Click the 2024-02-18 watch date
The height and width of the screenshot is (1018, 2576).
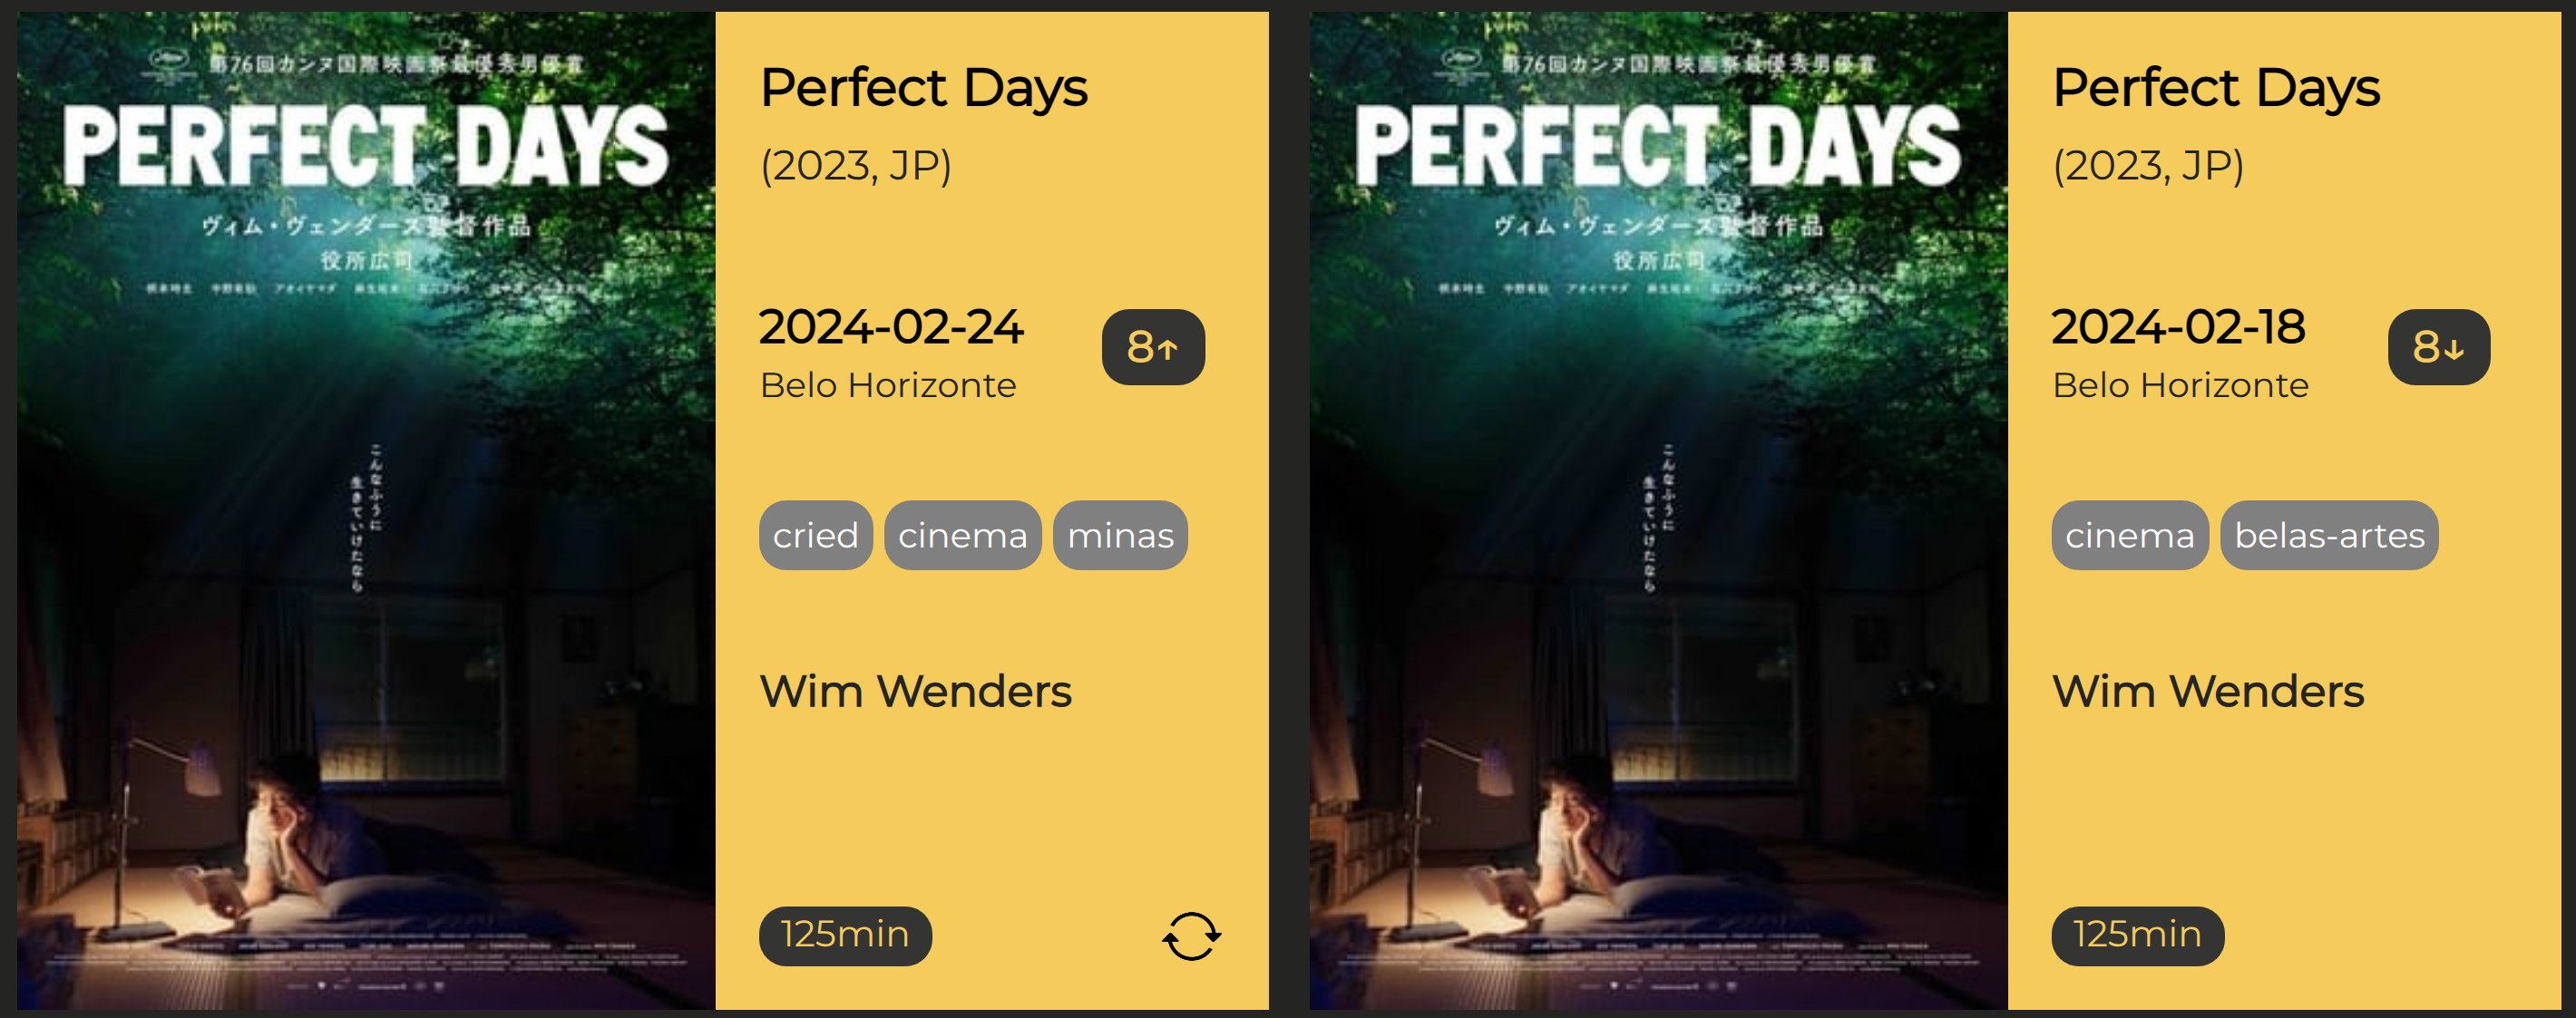click(x=2178, y=326)
